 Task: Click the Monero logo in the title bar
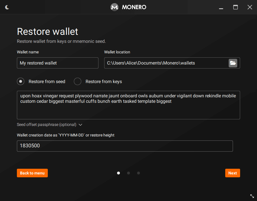pos(114,7)
